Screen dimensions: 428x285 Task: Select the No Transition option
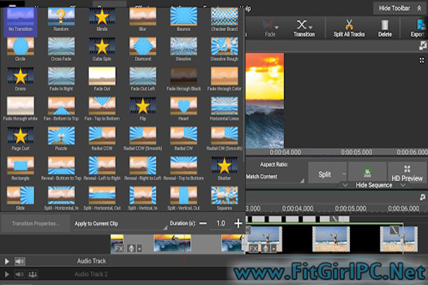[x=20, y=19]
